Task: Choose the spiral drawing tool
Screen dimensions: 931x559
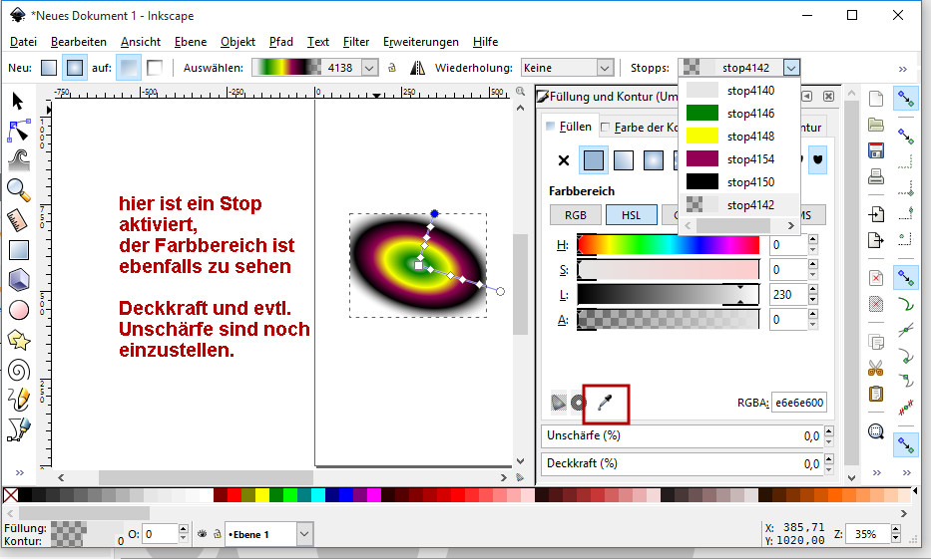Action: (x=18, y=370)
